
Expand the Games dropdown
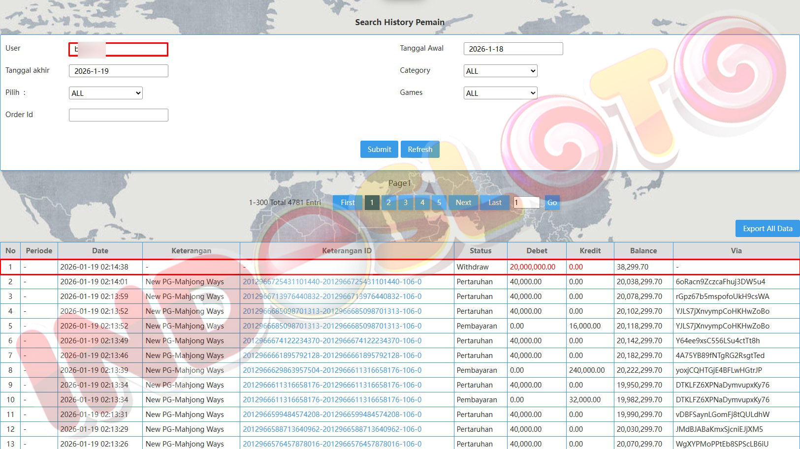click(500, 93)
